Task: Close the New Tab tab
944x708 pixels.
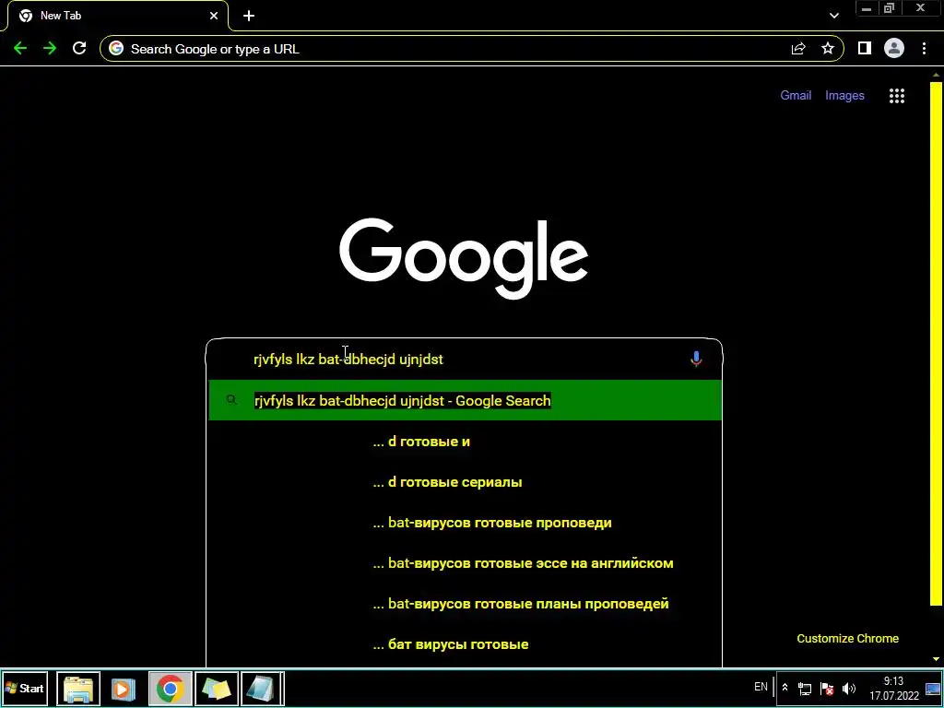Action: (x=214, y=17)
